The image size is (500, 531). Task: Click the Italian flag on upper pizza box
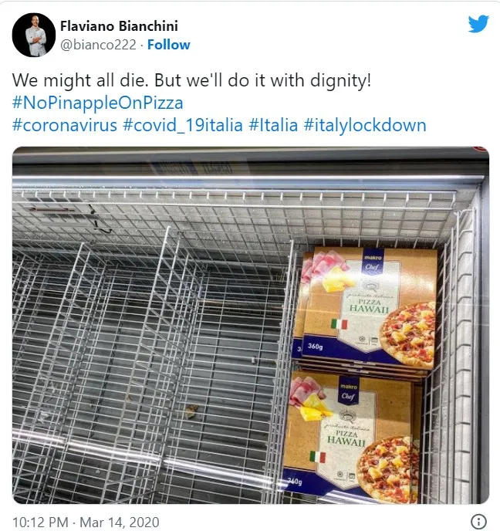click(x=340, y=324)
